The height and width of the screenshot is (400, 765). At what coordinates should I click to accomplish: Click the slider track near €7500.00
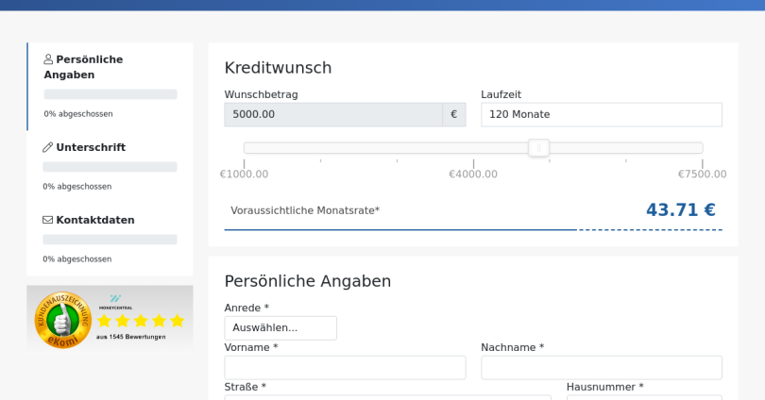tap(695, 147)
